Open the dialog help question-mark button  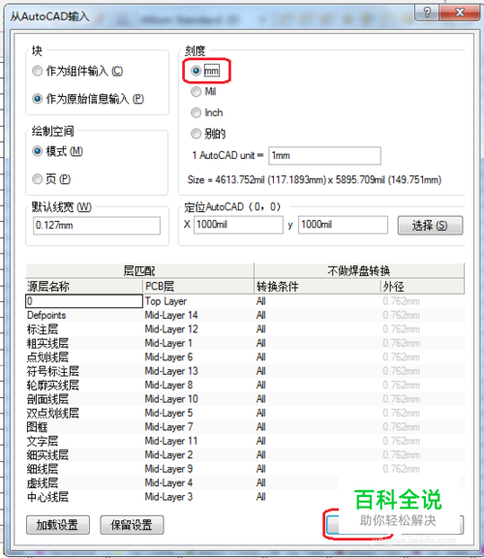click(427, 13)
